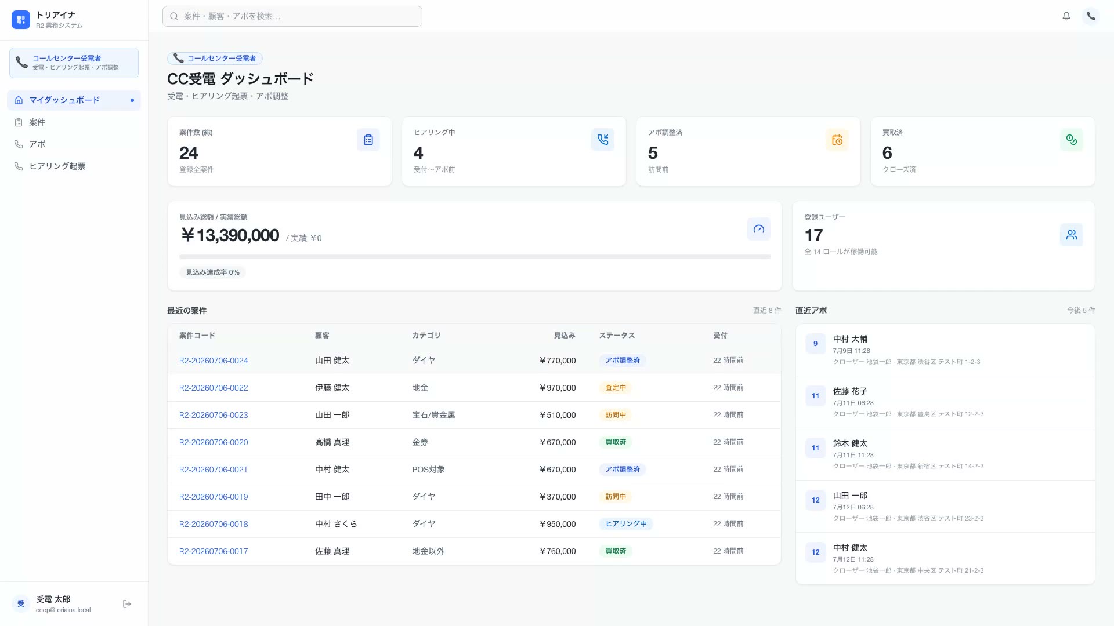The width and height of the screenshot is (1114, 626).
Task: Select ヒアリング起票 in sidebar
Action: point(74,166)
